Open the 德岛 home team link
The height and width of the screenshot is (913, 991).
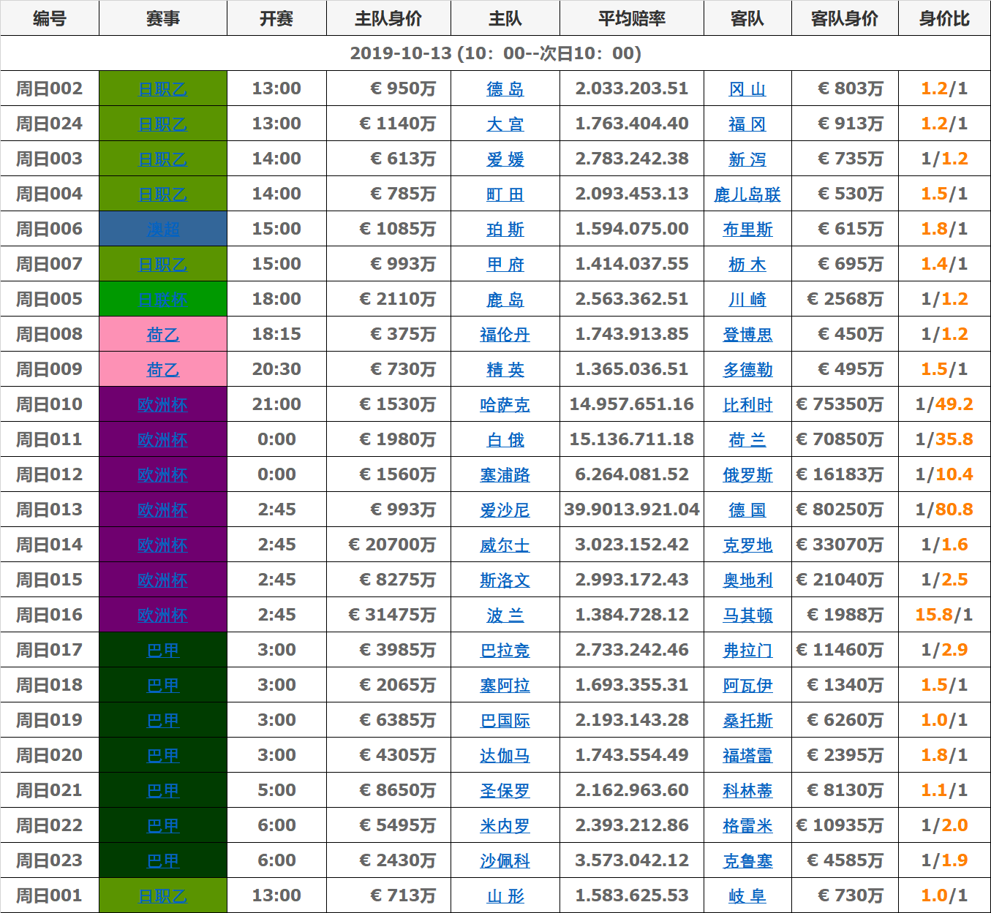[x=505, y=89]
